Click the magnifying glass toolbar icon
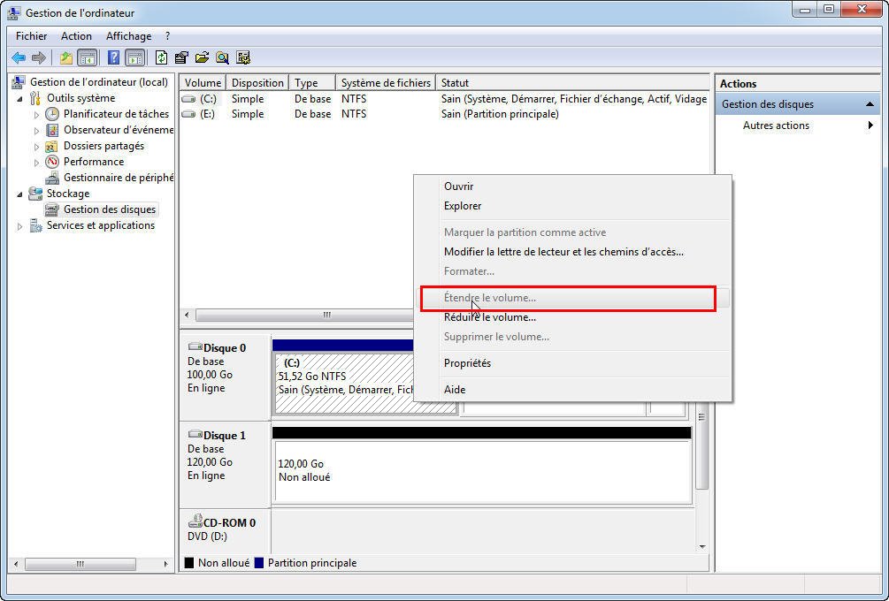Screen dimensions: 889x601 222,57
